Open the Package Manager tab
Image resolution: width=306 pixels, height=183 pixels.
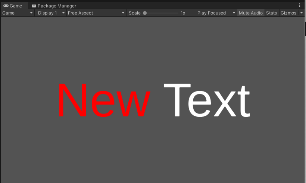coord(54,6)
